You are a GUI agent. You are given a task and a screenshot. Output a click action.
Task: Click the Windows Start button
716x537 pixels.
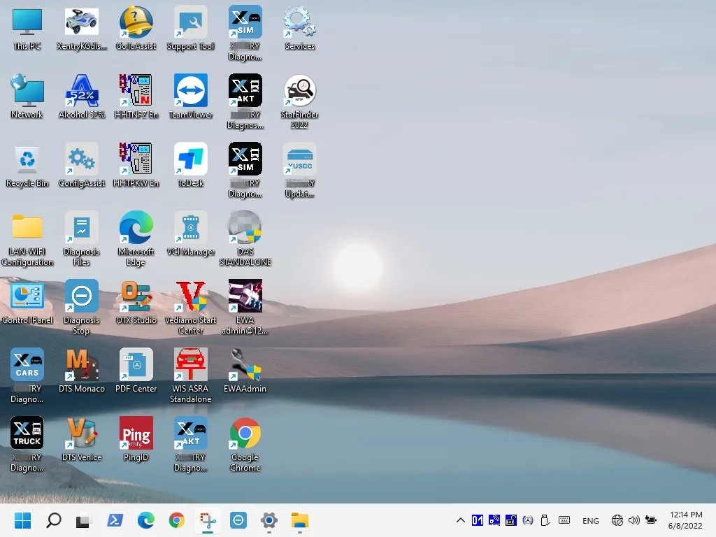[22, 520]
